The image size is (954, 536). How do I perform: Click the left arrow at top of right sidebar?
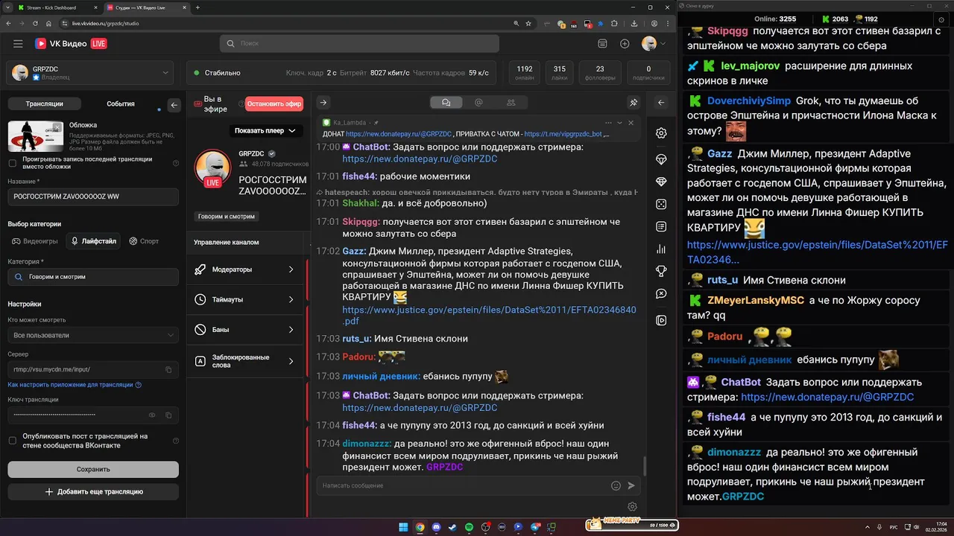tap(661, 103)
